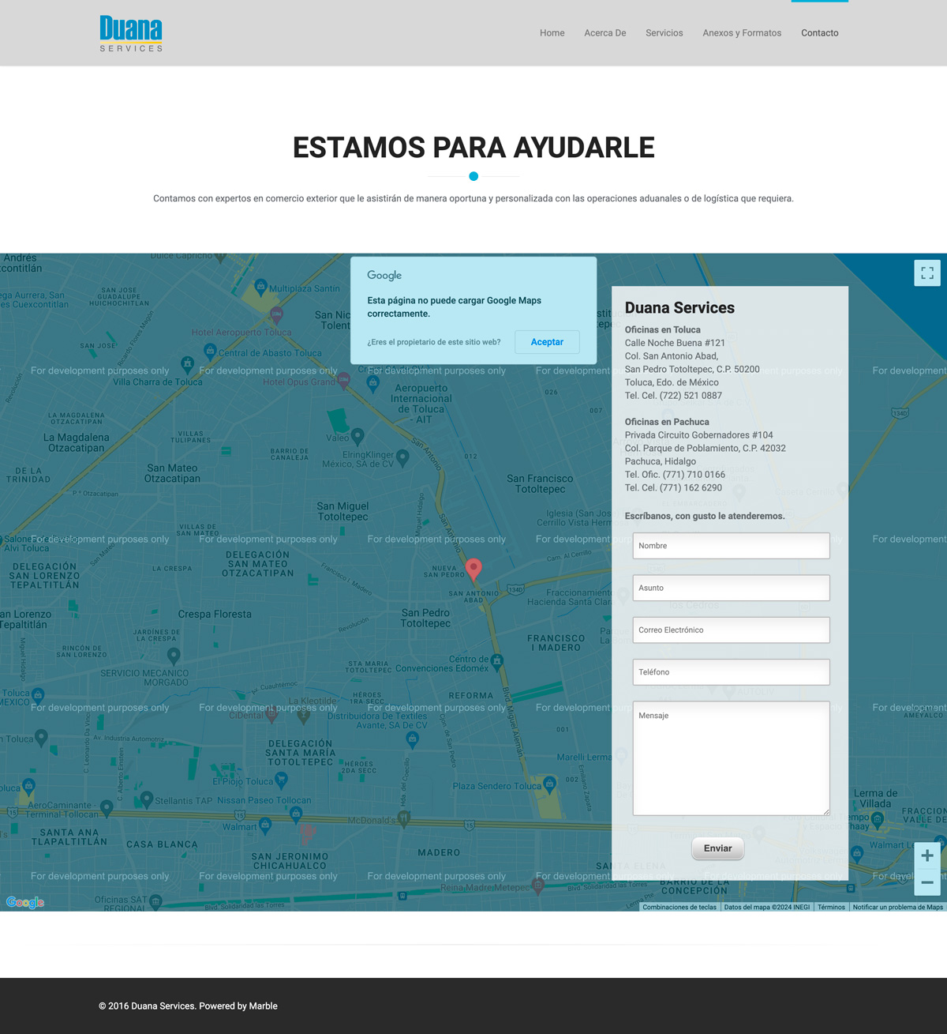Open the Servicios menu item
The height and width of the screenshot is (1034, 947).
[x=664, y=33]
